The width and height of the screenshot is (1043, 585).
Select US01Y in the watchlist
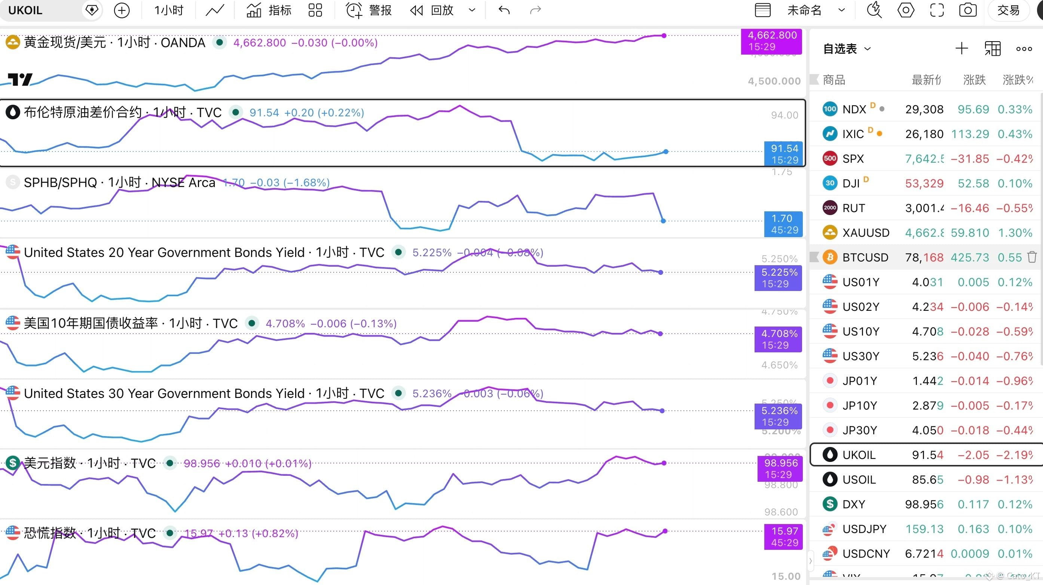coord(926,282)
